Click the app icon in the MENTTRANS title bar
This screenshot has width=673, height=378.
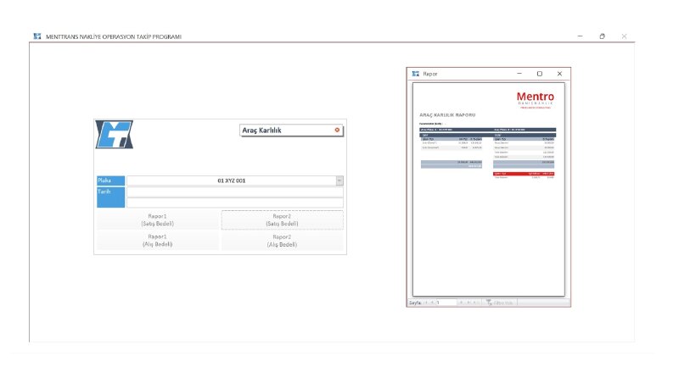[37, 36]
